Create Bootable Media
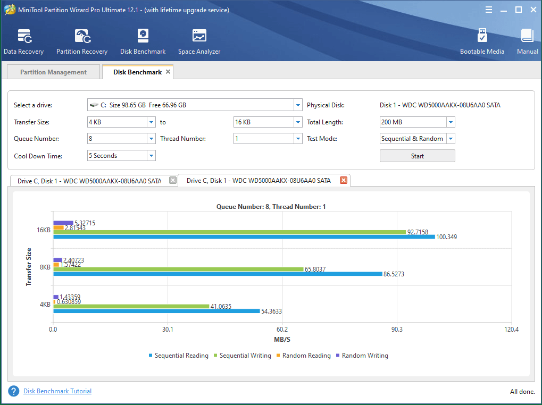Image resolution: width=542 pixels, height=405 pixels. [482, 42]
